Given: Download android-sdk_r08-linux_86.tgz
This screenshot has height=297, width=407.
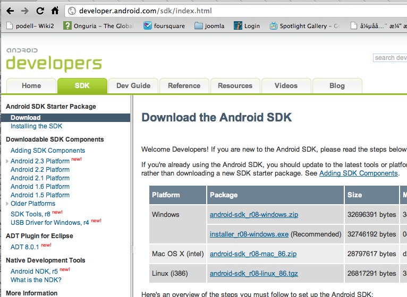Looking at the screenshot, I should pyautogui.click(x=254, y=274).
